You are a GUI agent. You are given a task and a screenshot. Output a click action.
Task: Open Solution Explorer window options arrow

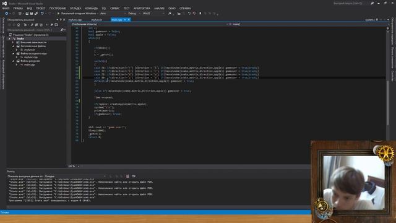(x=58, y=20)
